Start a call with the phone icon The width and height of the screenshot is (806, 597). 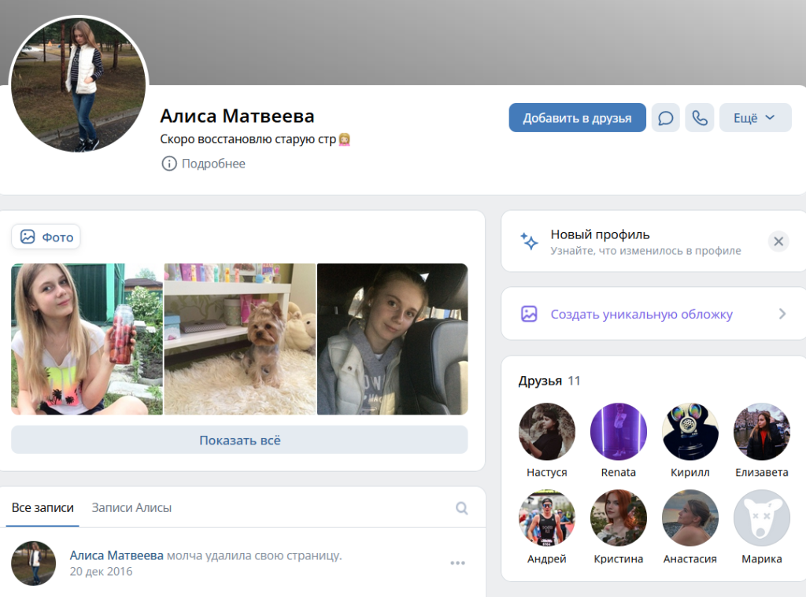(700, 118)
